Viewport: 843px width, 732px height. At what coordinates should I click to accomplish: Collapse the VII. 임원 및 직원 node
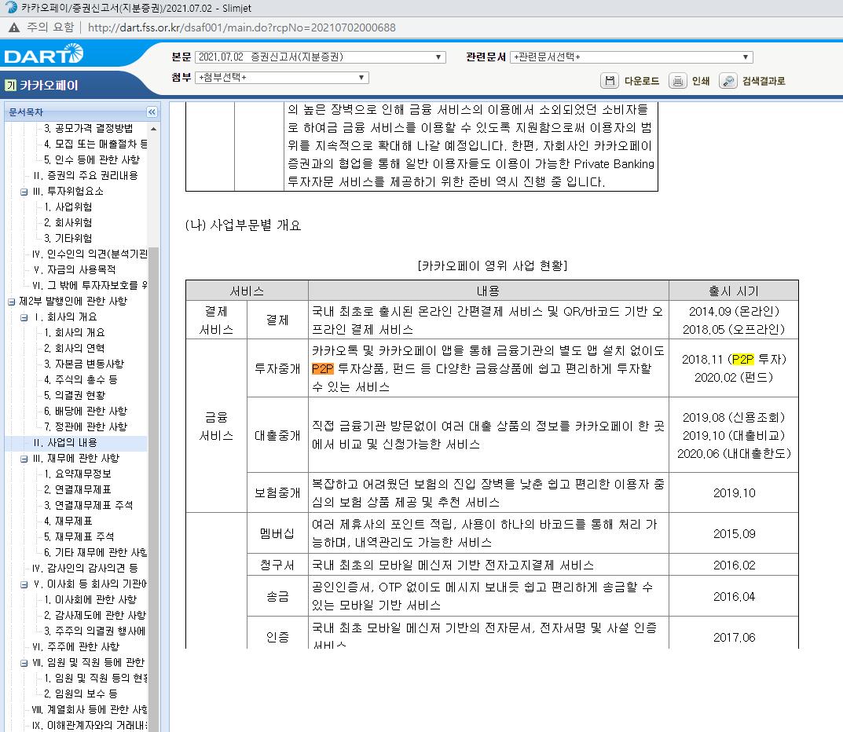tap(24, 663)
